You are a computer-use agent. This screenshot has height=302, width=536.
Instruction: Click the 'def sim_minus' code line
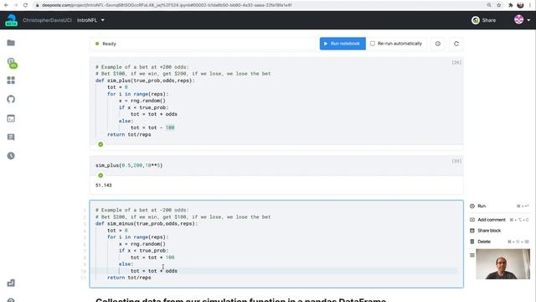[147, 224]
